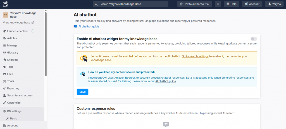Click the chat bubble icon under Custom response rules
286x129 pixels.
(x=166, y=125)
